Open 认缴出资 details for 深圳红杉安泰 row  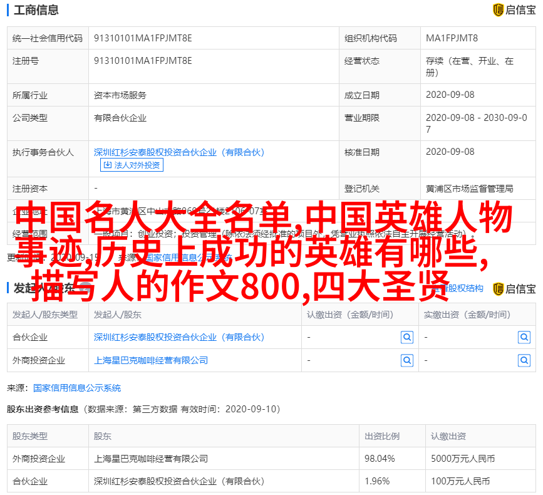pyautogui.click(x=407, y=337)
